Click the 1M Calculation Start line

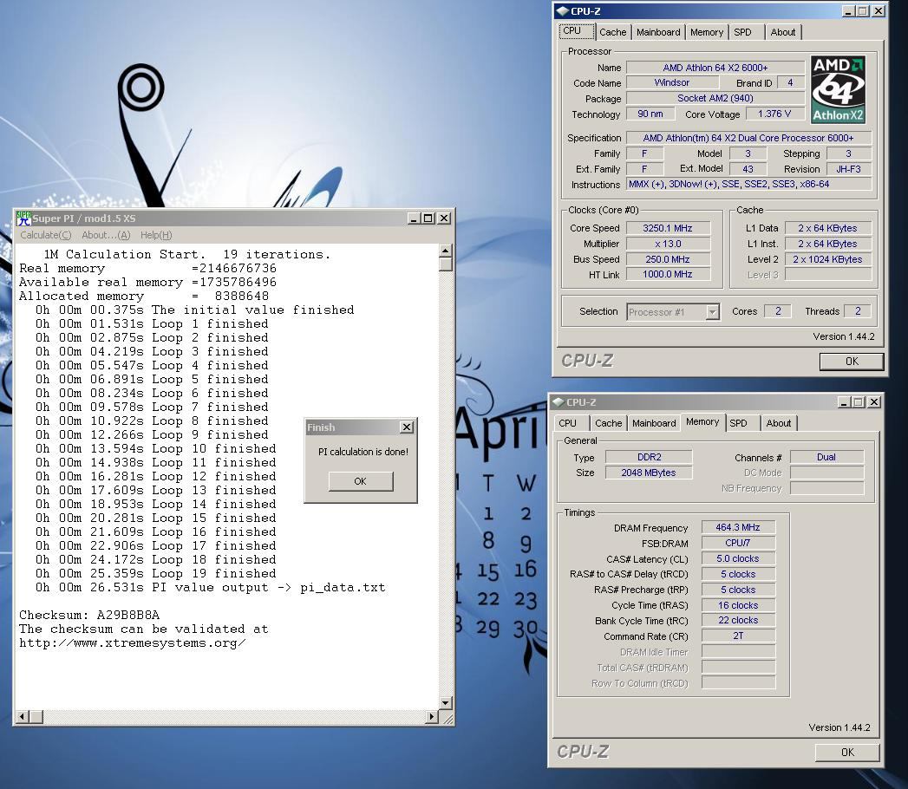[x=186, y=254]
